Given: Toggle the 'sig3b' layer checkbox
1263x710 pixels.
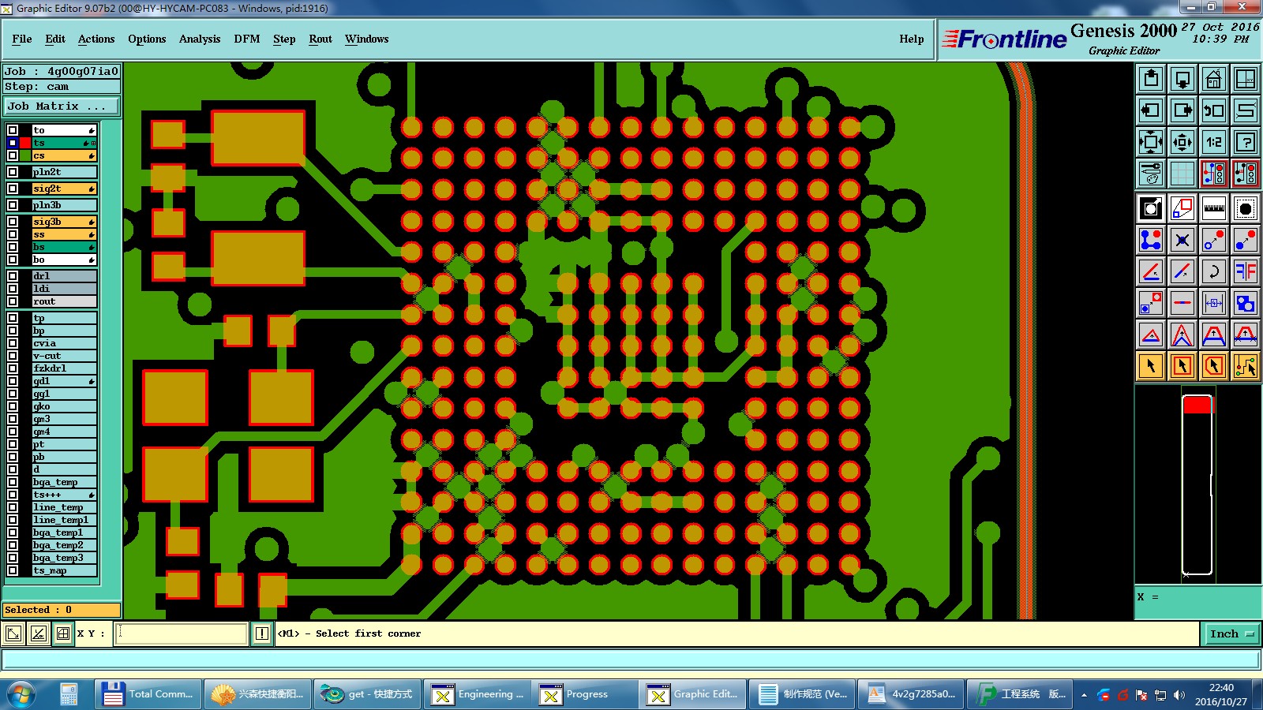Looking at the screenshot, I should click(13, 222).
